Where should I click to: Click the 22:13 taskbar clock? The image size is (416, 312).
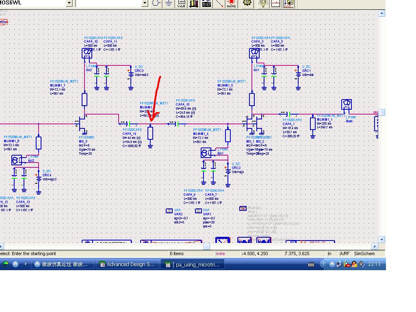coord(374,264)
